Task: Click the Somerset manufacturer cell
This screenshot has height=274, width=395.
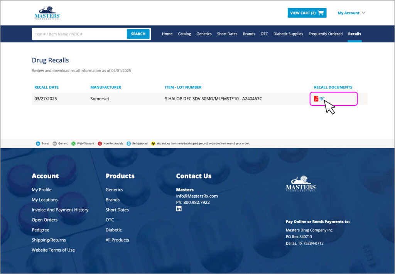Action: tap(100, 98)
